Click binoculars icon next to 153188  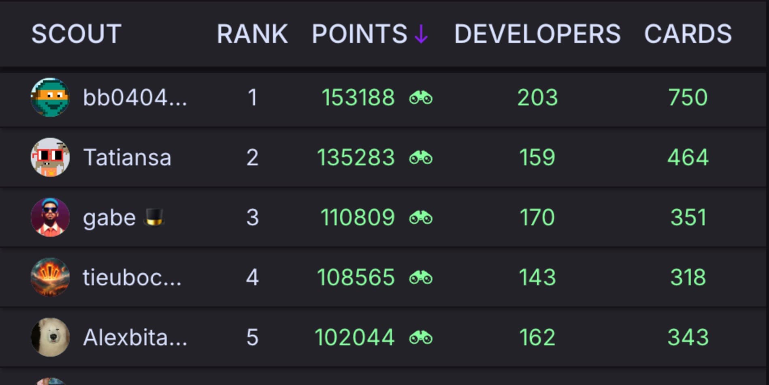click(421, 98)
